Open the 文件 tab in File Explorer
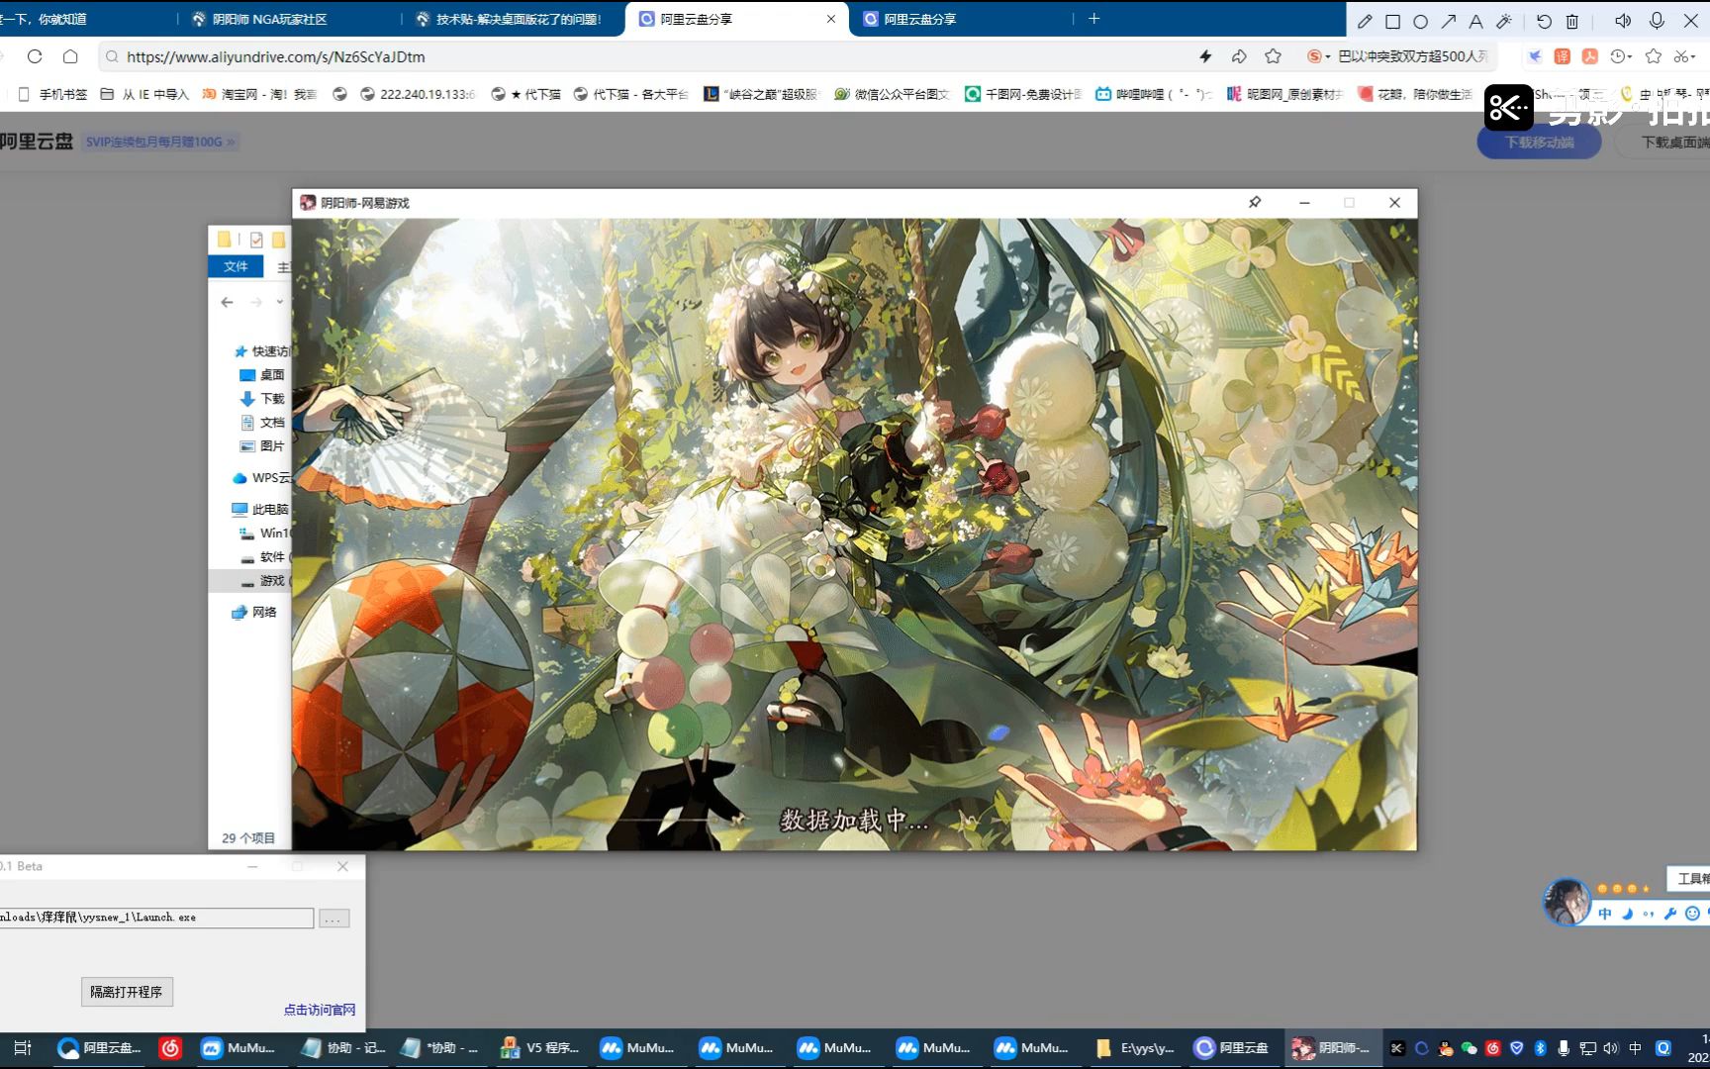The width and height of the screenshot is (1710, 1069). point(236,266)
